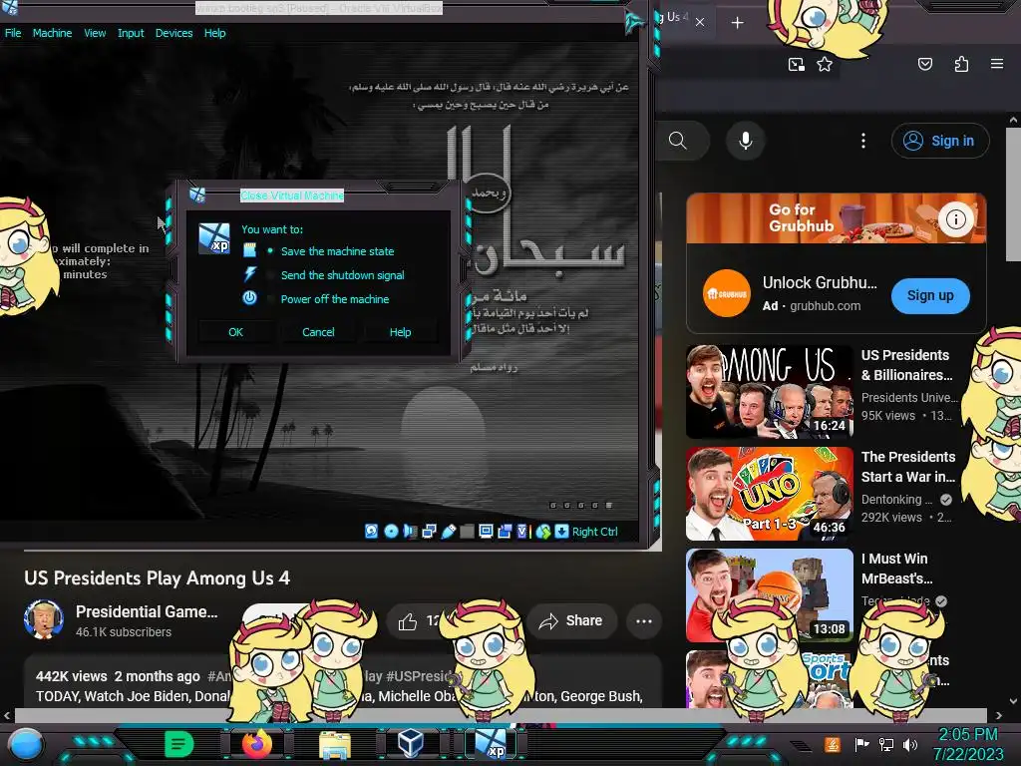Open the Help menu in VirtualBox menu bar
Screen dimensions: 1021x766
215,33
